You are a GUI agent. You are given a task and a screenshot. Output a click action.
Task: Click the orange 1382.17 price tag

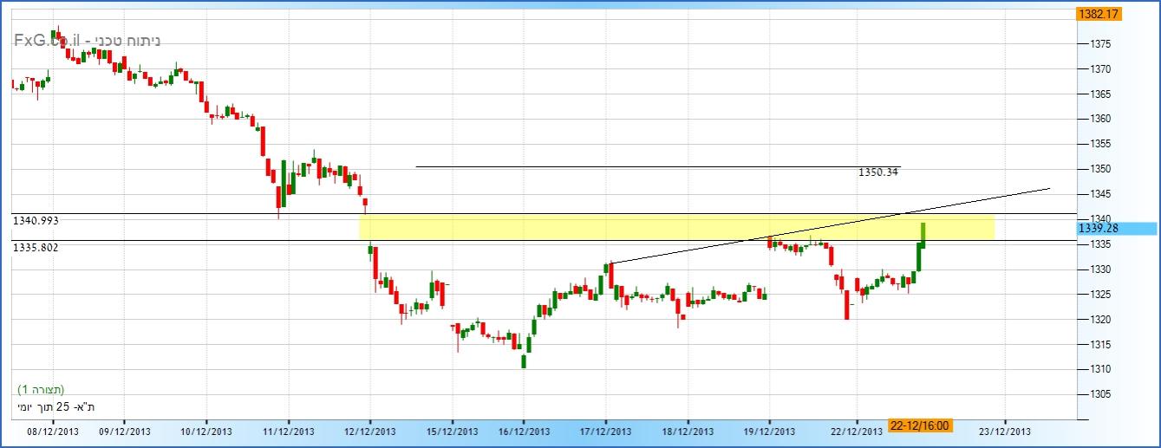tap(1098, 14)
